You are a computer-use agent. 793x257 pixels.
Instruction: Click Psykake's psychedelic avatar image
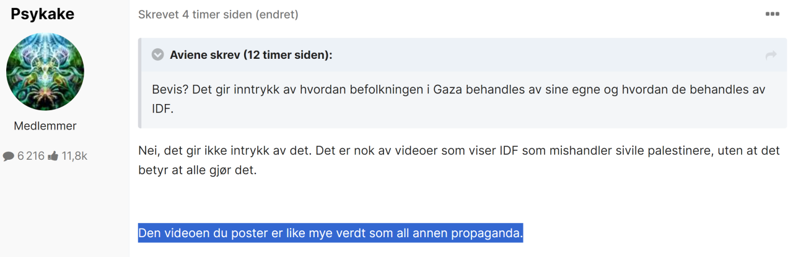pyautogui.click(x=45, y=72)
